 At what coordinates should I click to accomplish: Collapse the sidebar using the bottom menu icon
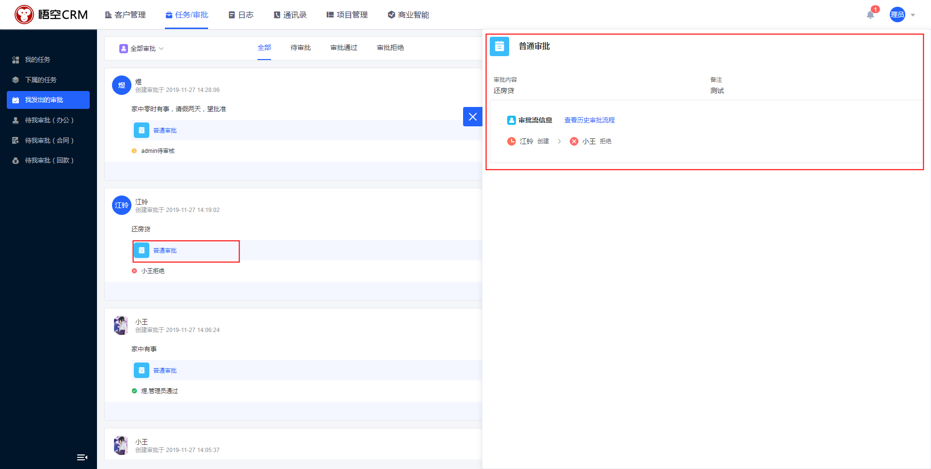coord(82,457)
